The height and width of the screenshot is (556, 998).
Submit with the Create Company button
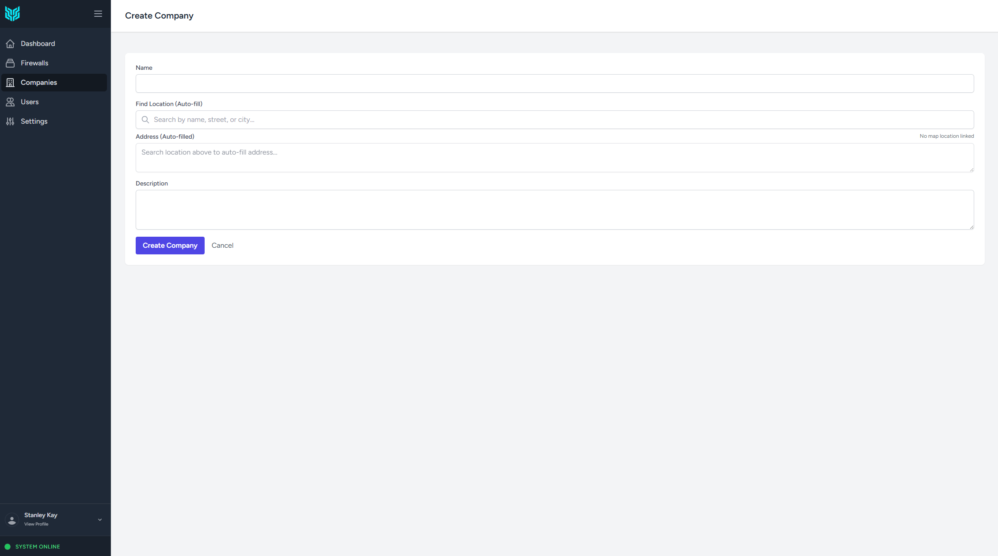pos(170,246)
